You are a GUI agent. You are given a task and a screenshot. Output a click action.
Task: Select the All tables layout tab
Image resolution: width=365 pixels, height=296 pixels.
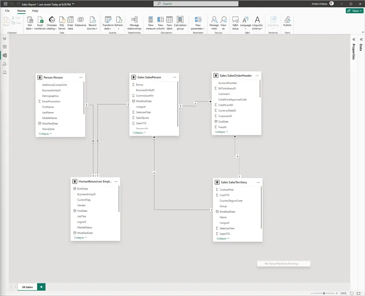28,287
